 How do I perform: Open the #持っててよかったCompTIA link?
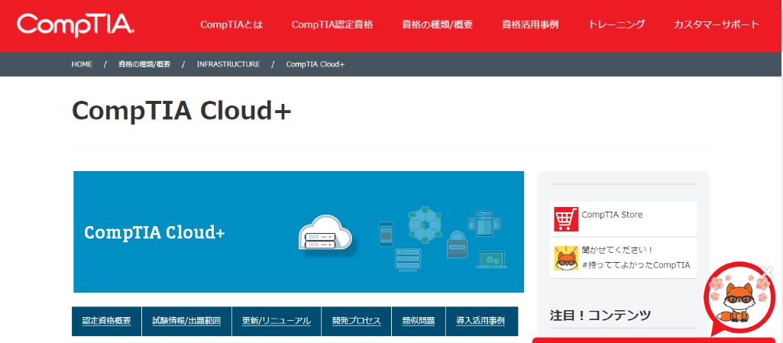pyautogui.click(x=636, y=265)
